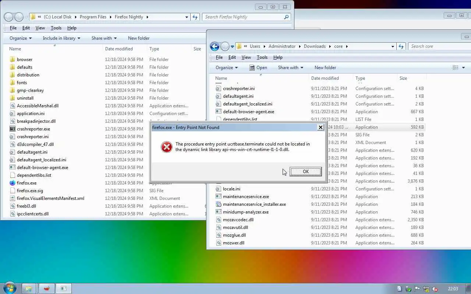This screenshot has height=294, width=471.
Task: Open Share with dropdown in Firefox Nightly window
Action: tap(104, 38)
